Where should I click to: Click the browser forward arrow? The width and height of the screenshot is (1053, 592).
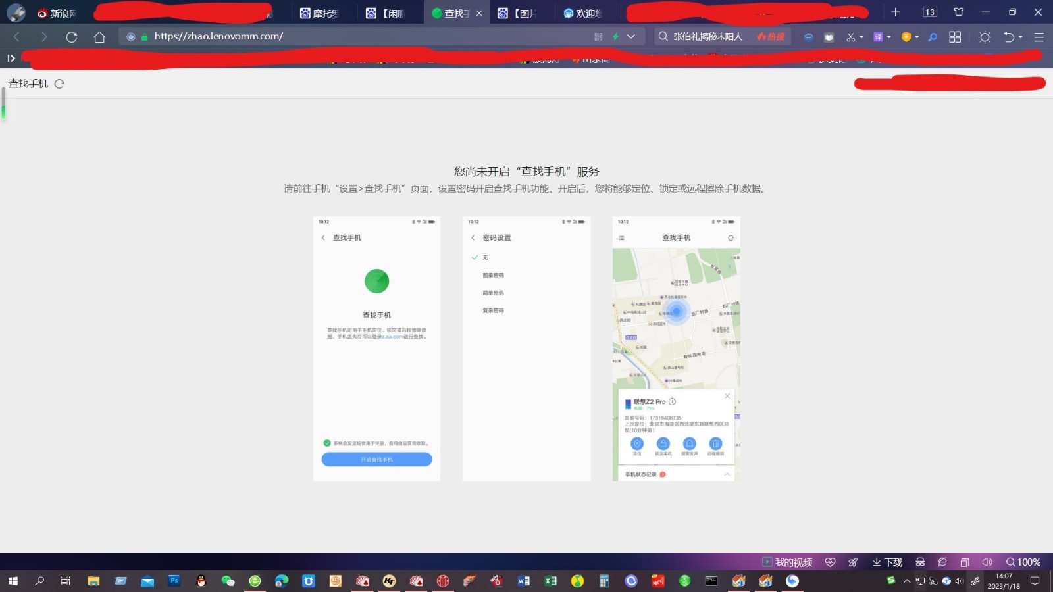tap(44, 37)
